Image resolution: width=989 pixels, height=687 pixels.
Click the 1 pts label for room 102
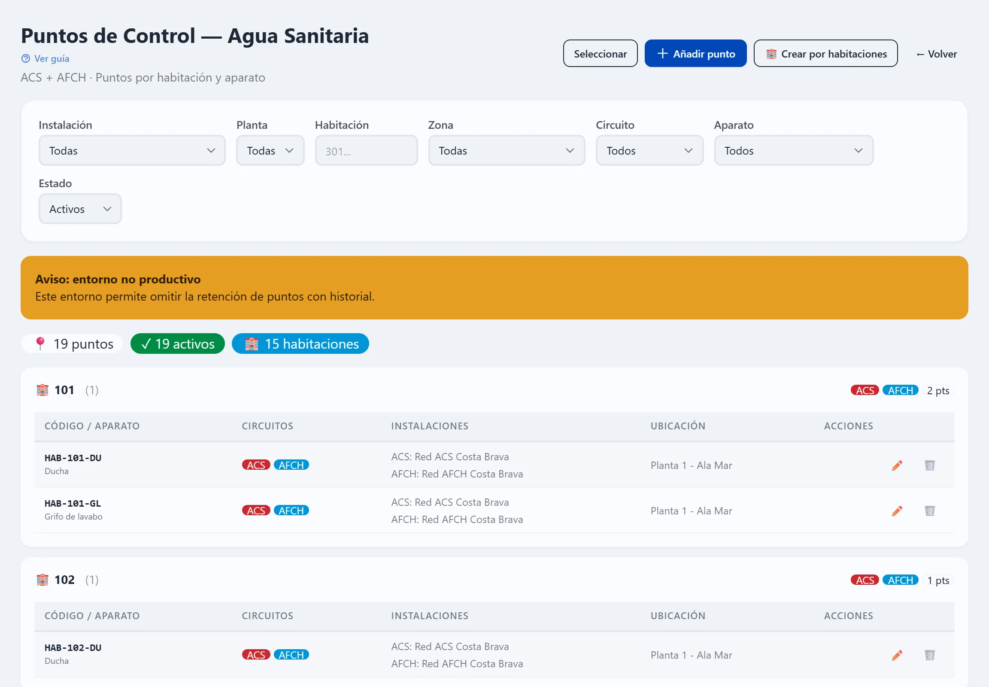point(938,580)
